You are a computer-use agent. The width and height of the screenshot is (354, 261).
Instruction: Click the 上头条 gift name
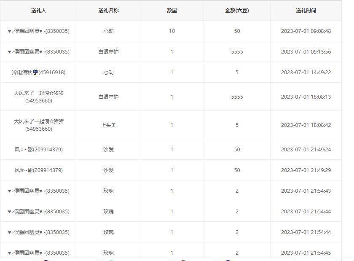(108, 125)
